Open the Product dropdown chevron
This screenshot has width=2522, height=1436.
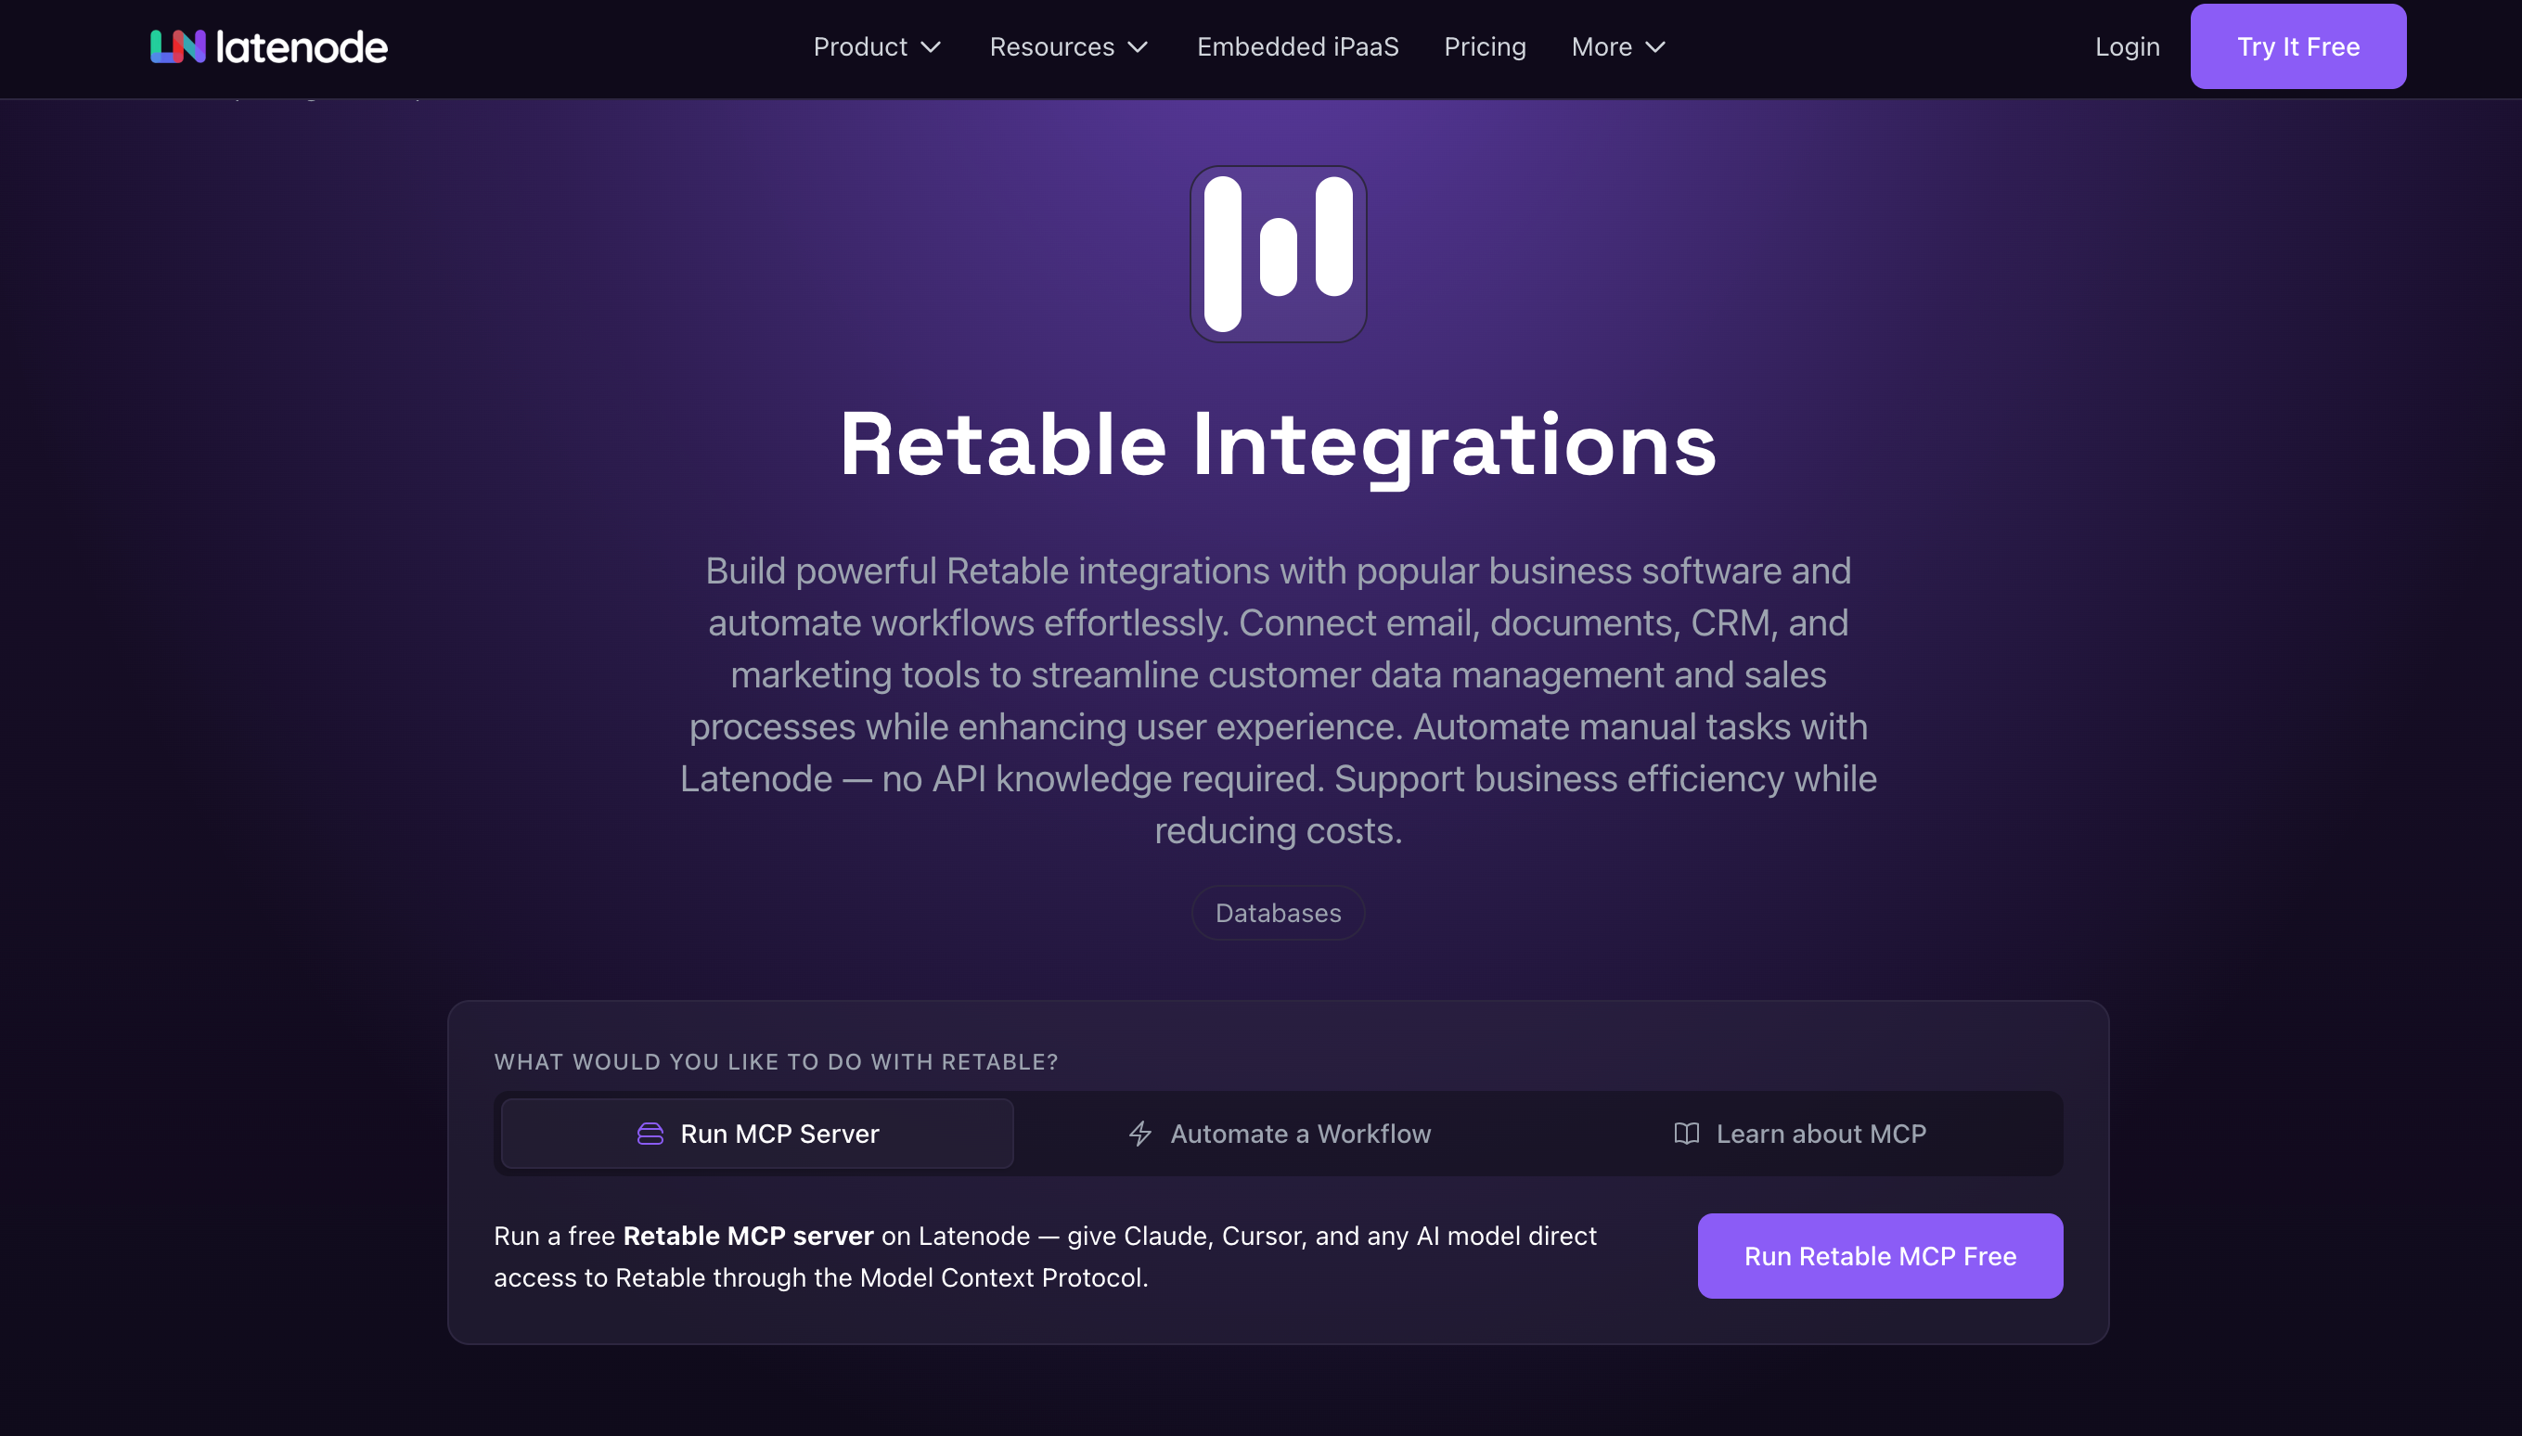931,47
